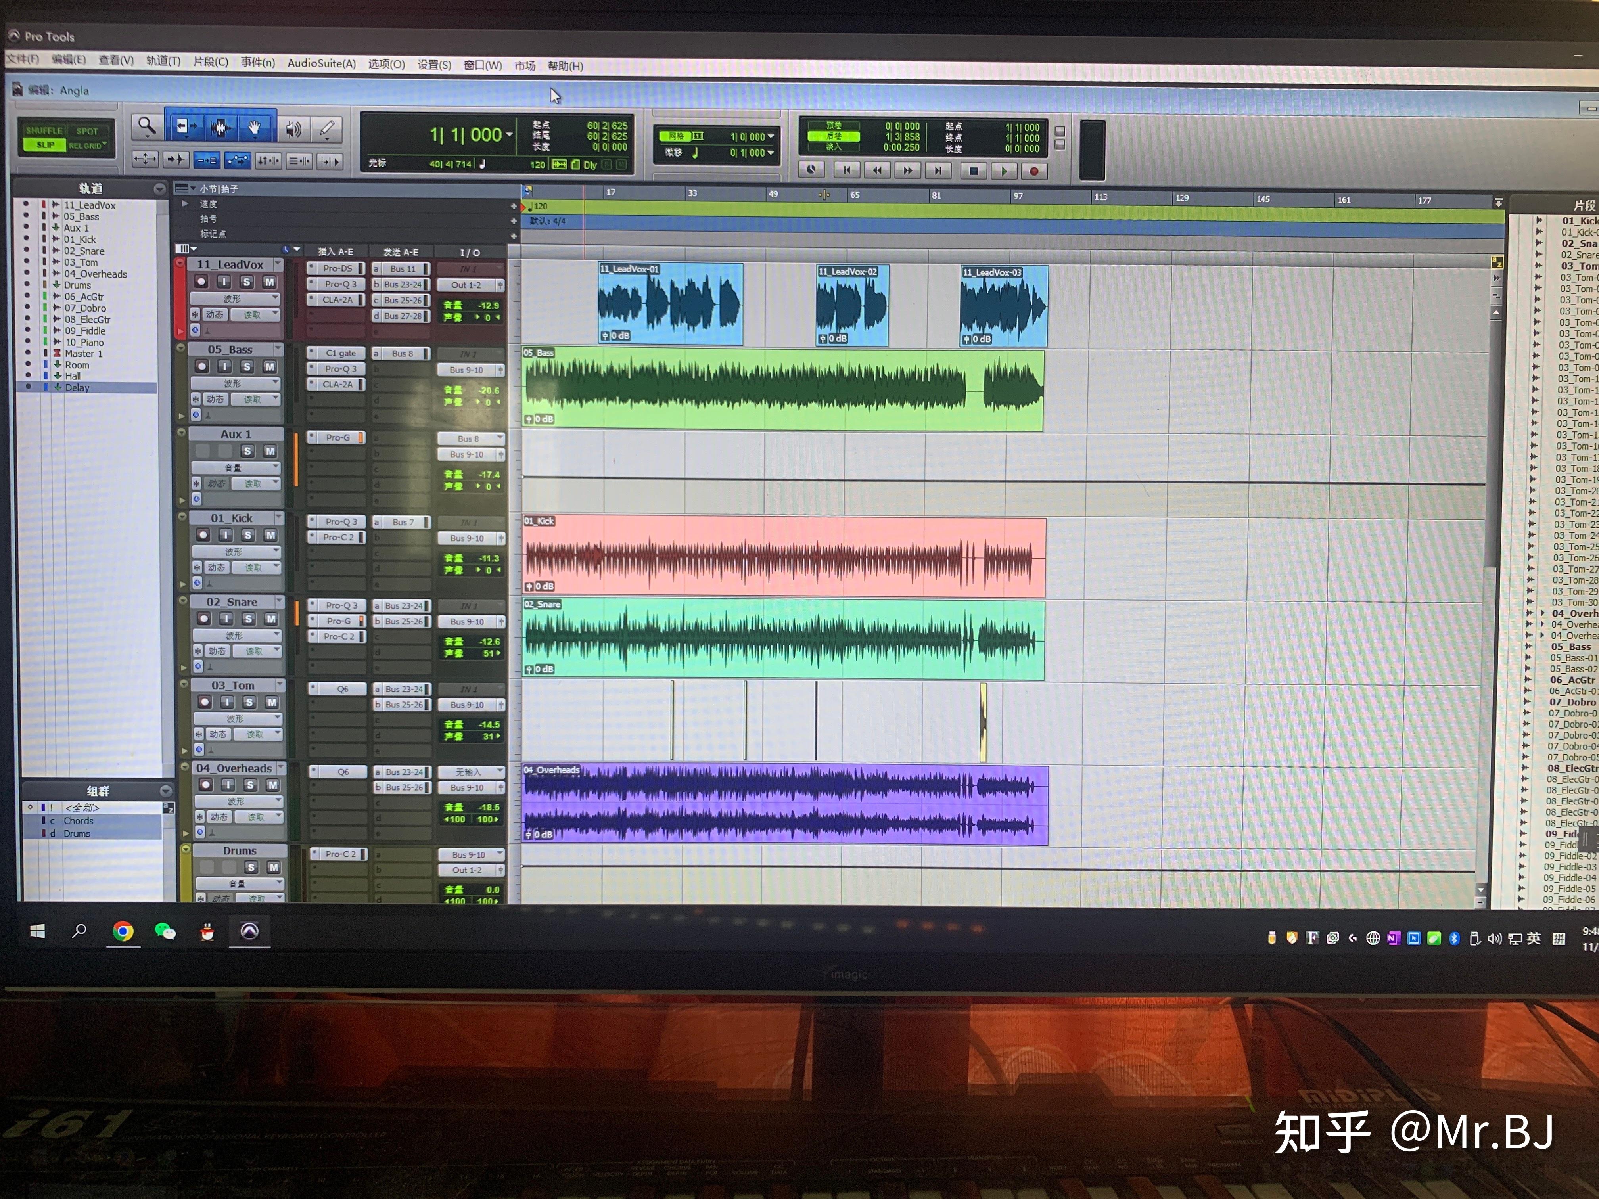Image resolution: width=1599 pixels, height=1199 pixels.
Task: Select the Zoomer magnifier tool
Action: pyautogui.click(x=147, y=127)
